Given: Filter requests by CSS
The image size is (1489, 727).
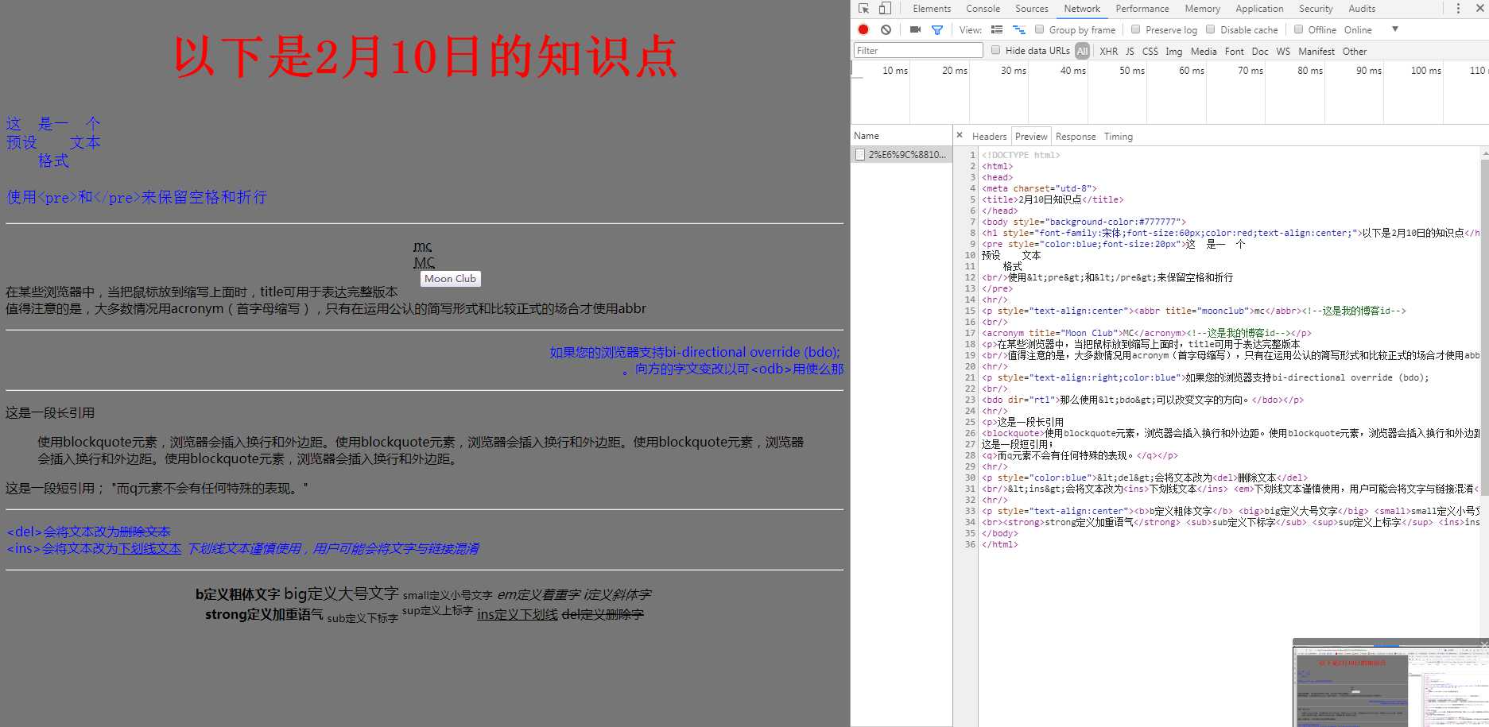Looking at the screenshot, I should [1150, 51].
